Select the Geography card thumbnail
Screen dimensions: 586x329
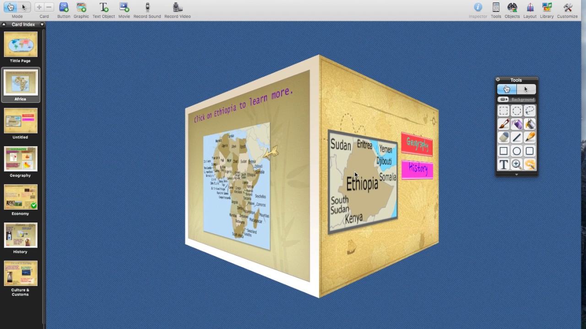[21, 159]
